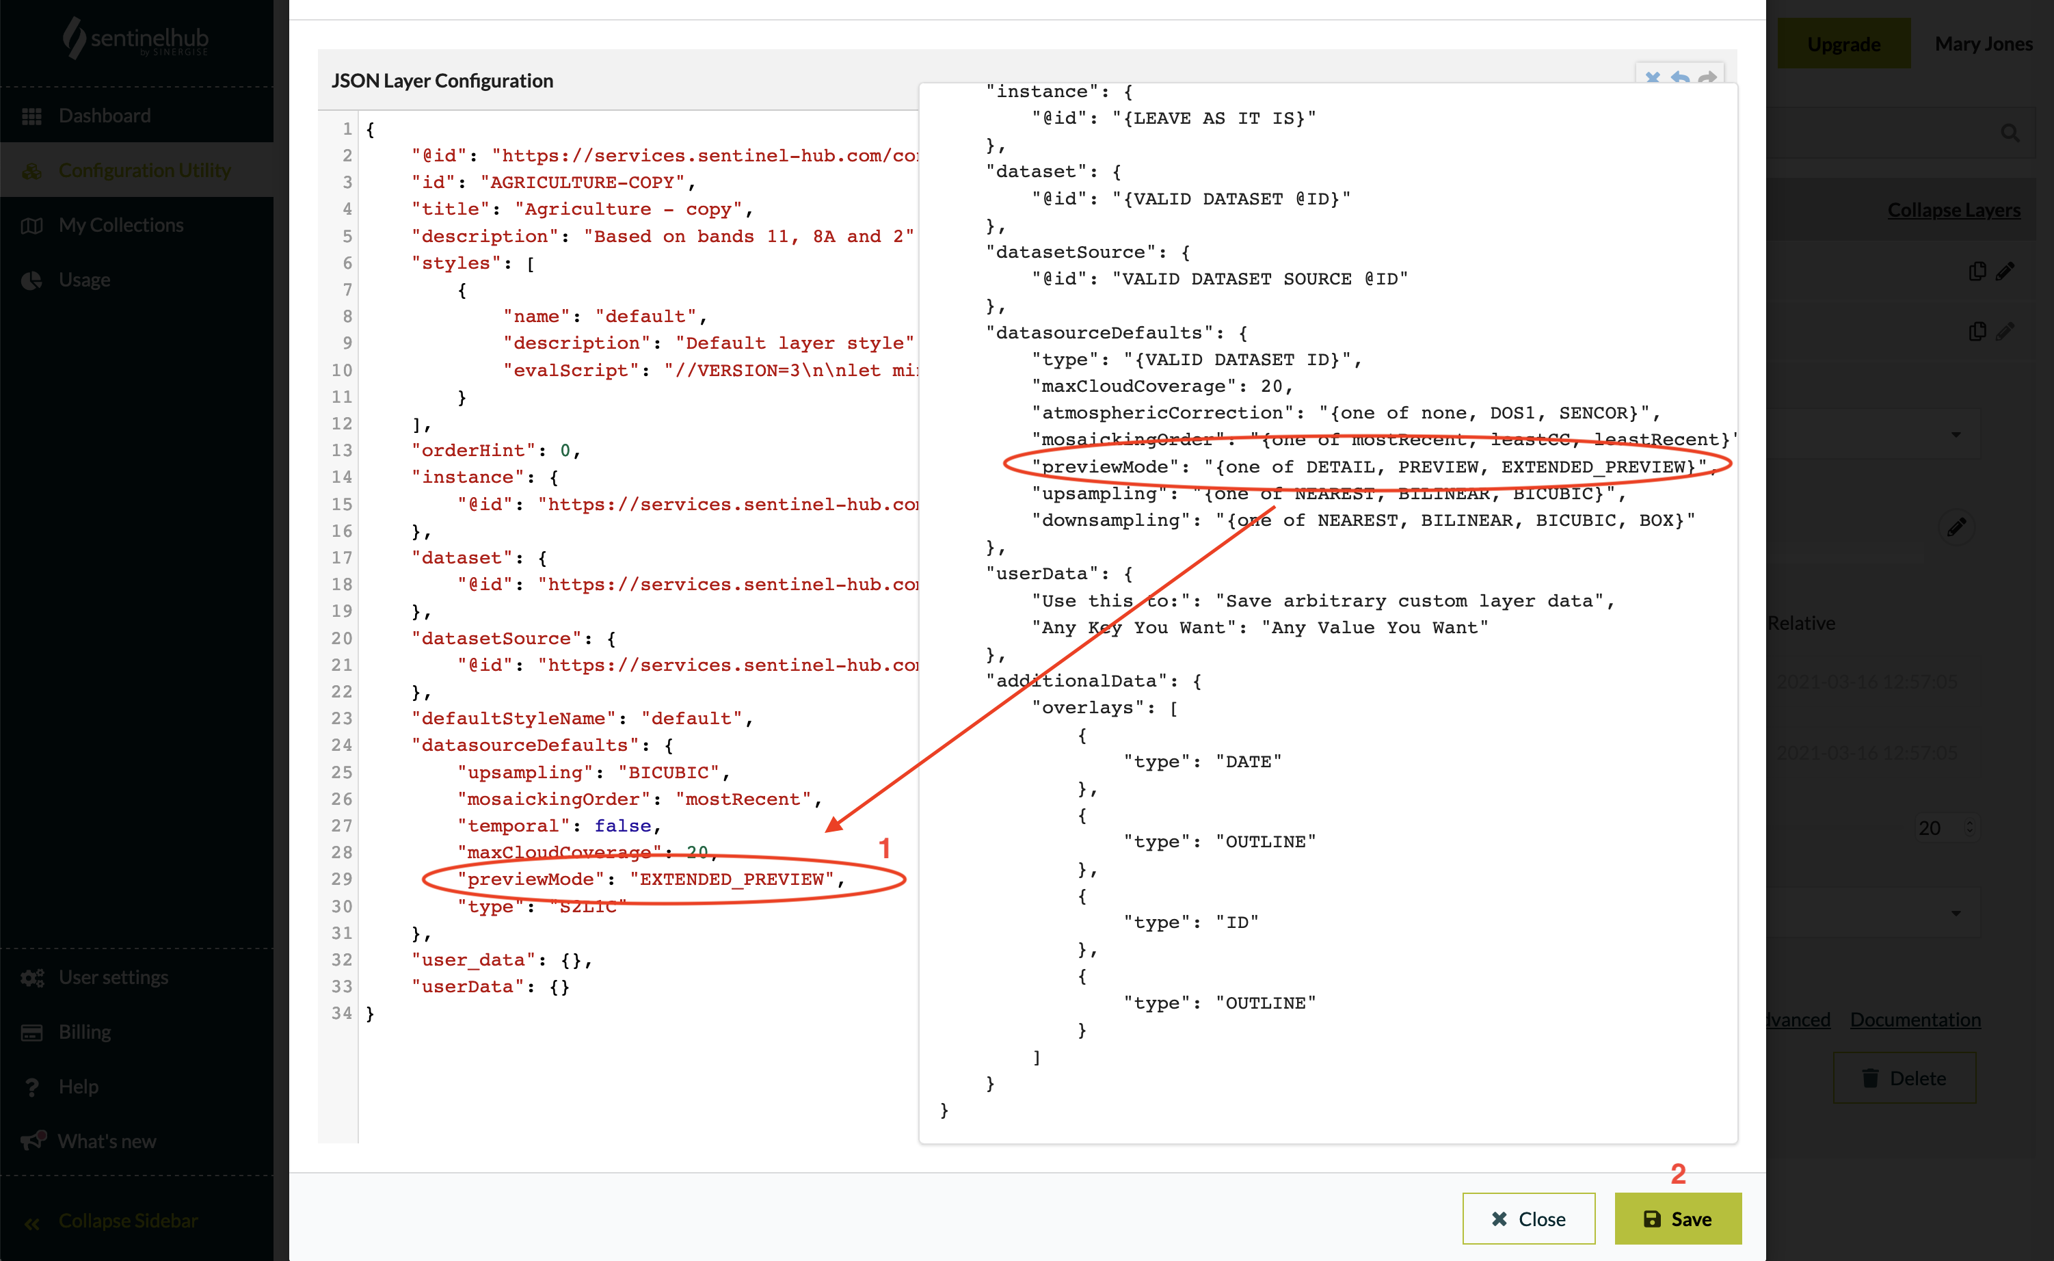The width and height of the screenshot is (2054, 1261).
Task: Click the Relative label in background panel
Action: point(1801,623)
